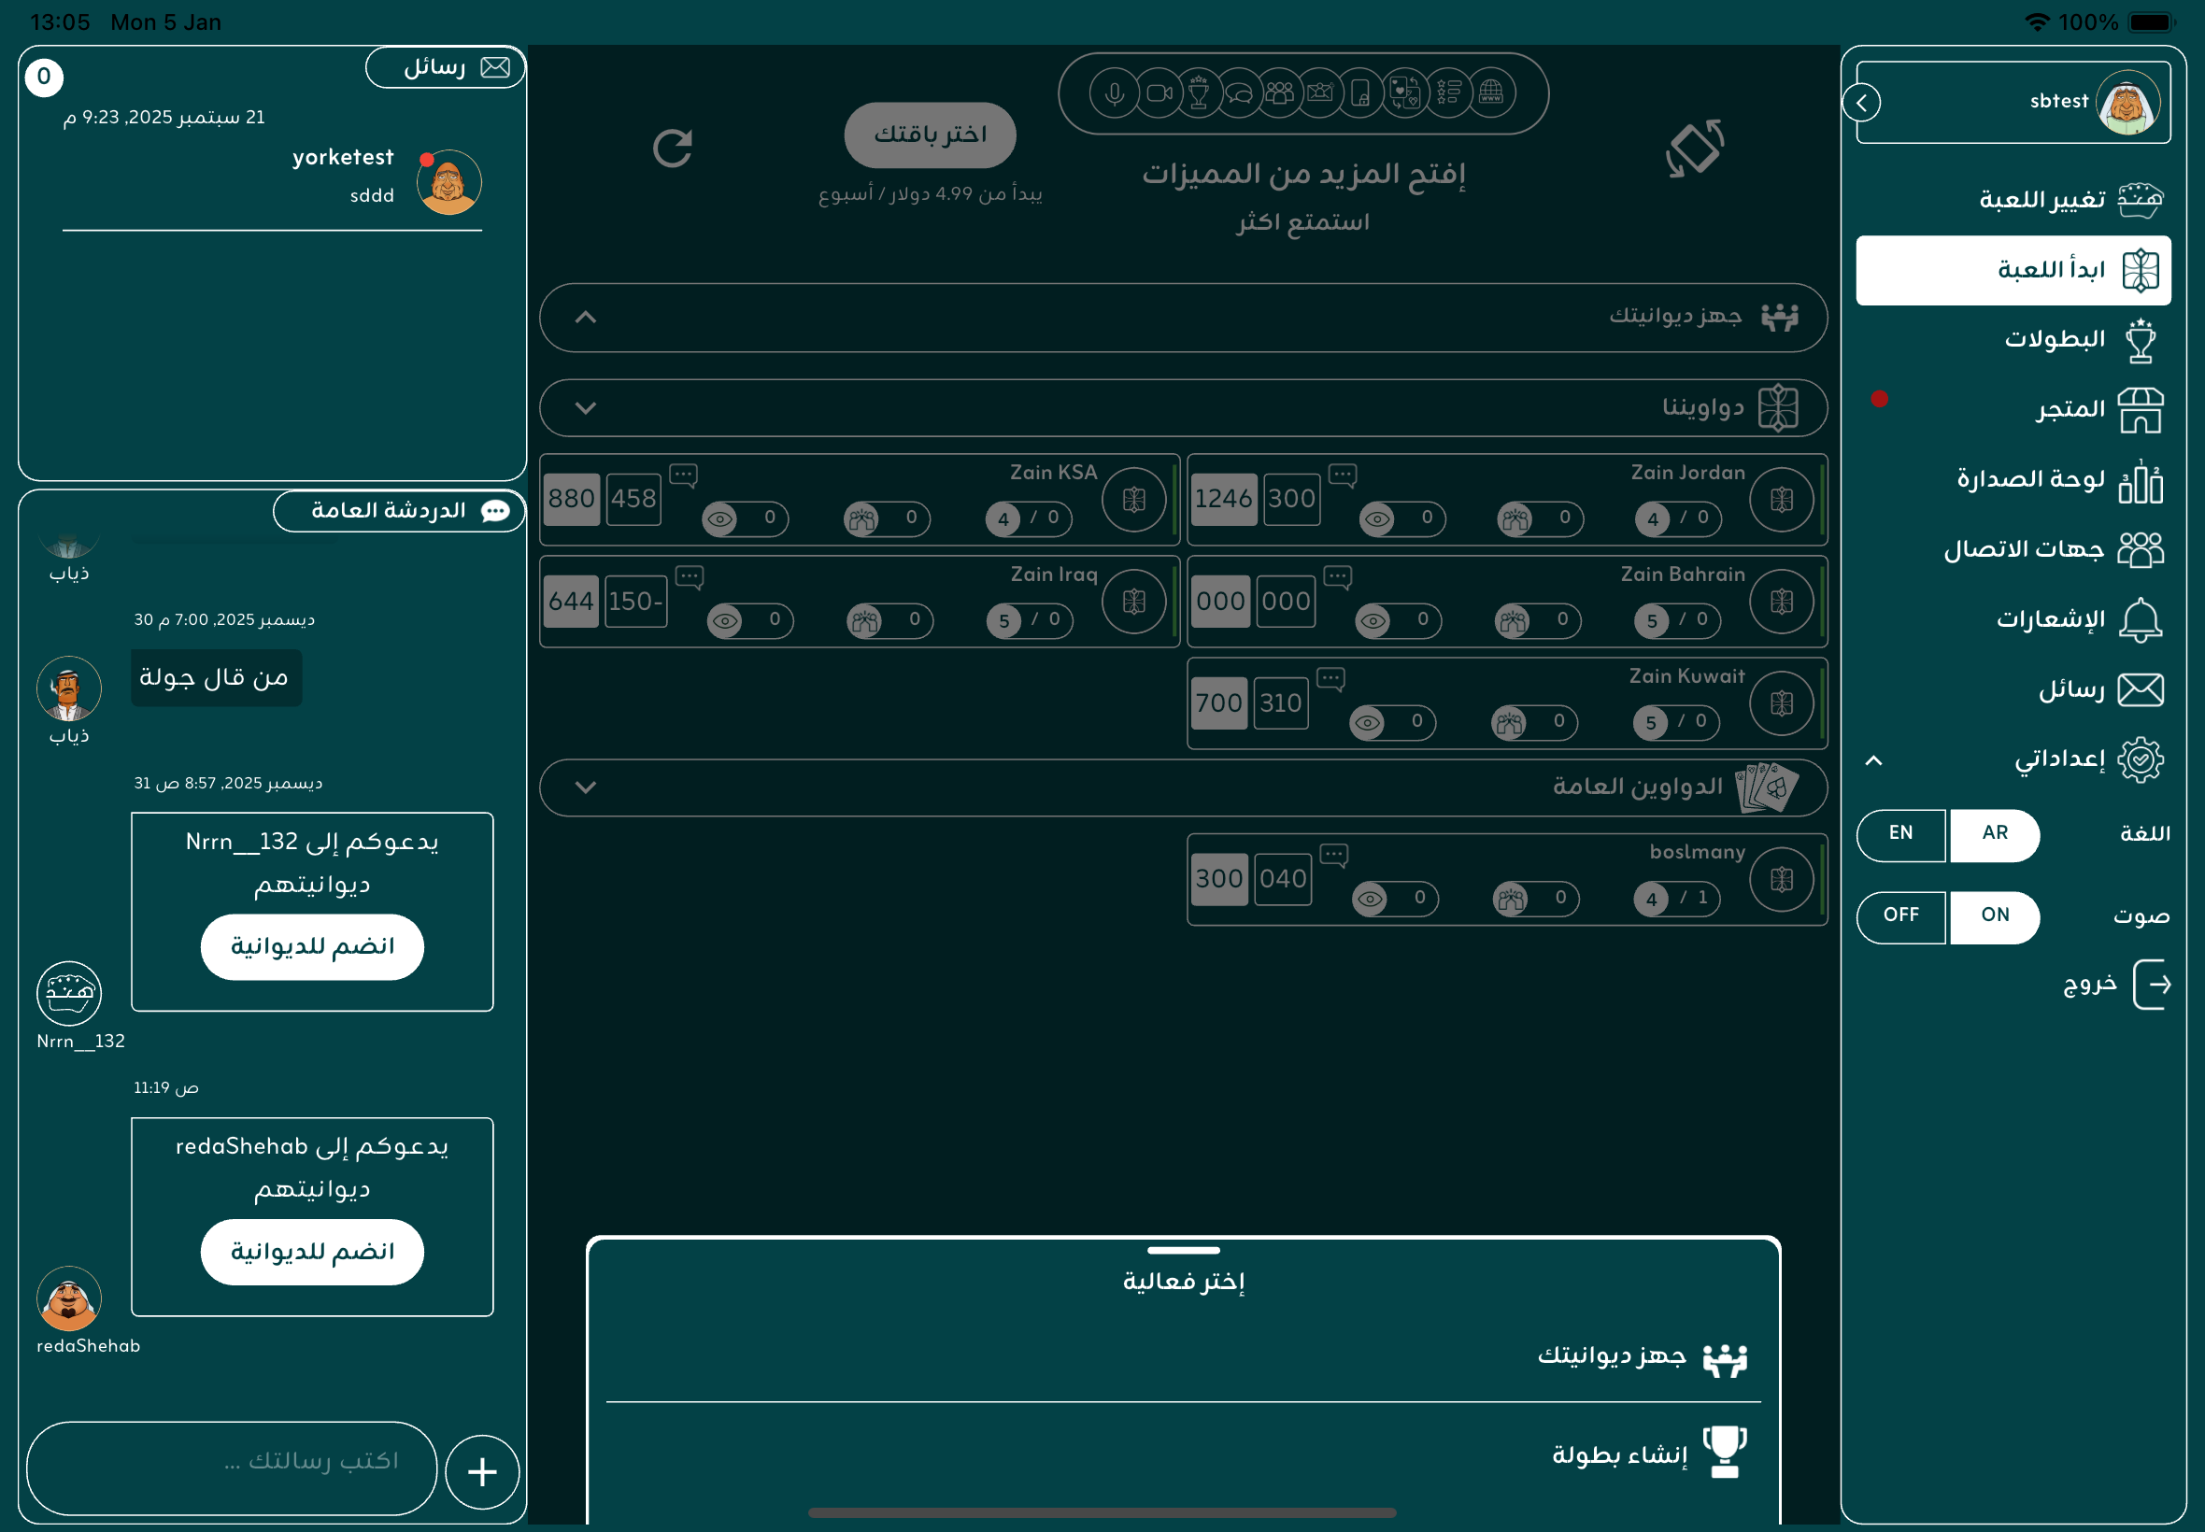
Task: Expand the دواويننا section chevron
Action: (586, 408)
